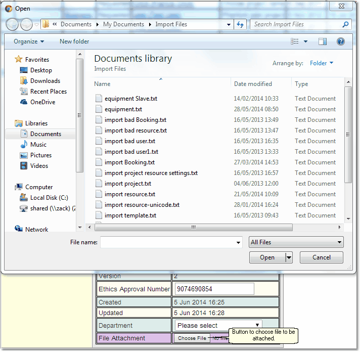The height and width of the screenshot is (352, 360).
Task: Click New folder in the toolbar
Action: pyautogui.click(x=74, y=41)
